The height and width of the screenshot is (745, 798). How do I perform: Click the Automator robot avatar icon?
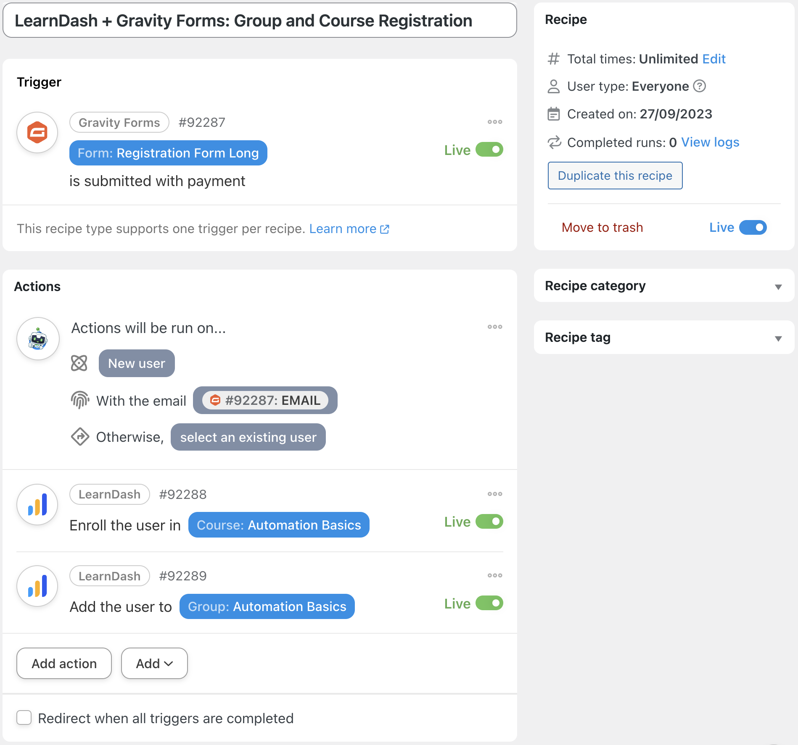(x=38, y=338)
